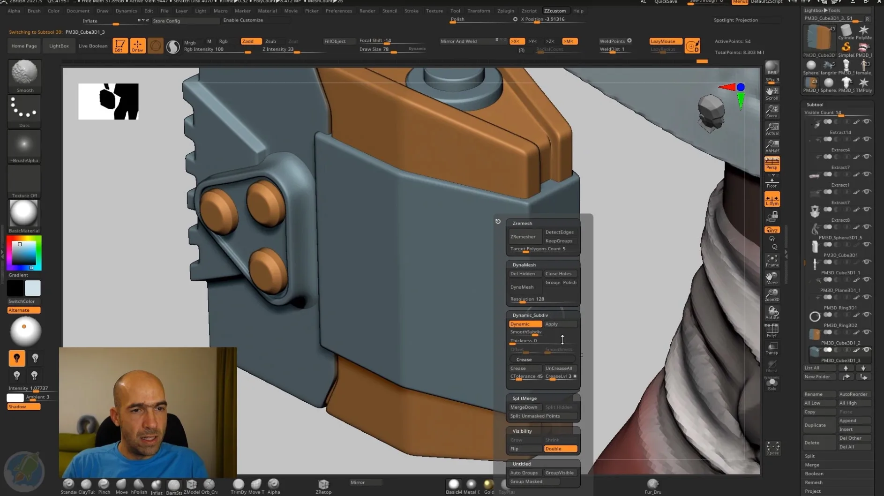The width and height of the screenshot is (884, 496).
Task: Toggle Zadd sculpt mode
Action: (x=251, y=41)
